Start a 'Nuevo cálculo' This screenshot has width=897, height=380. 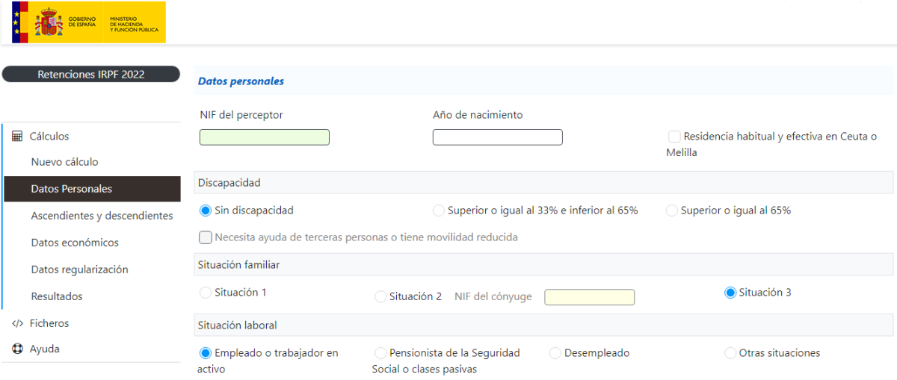point(65,162)
